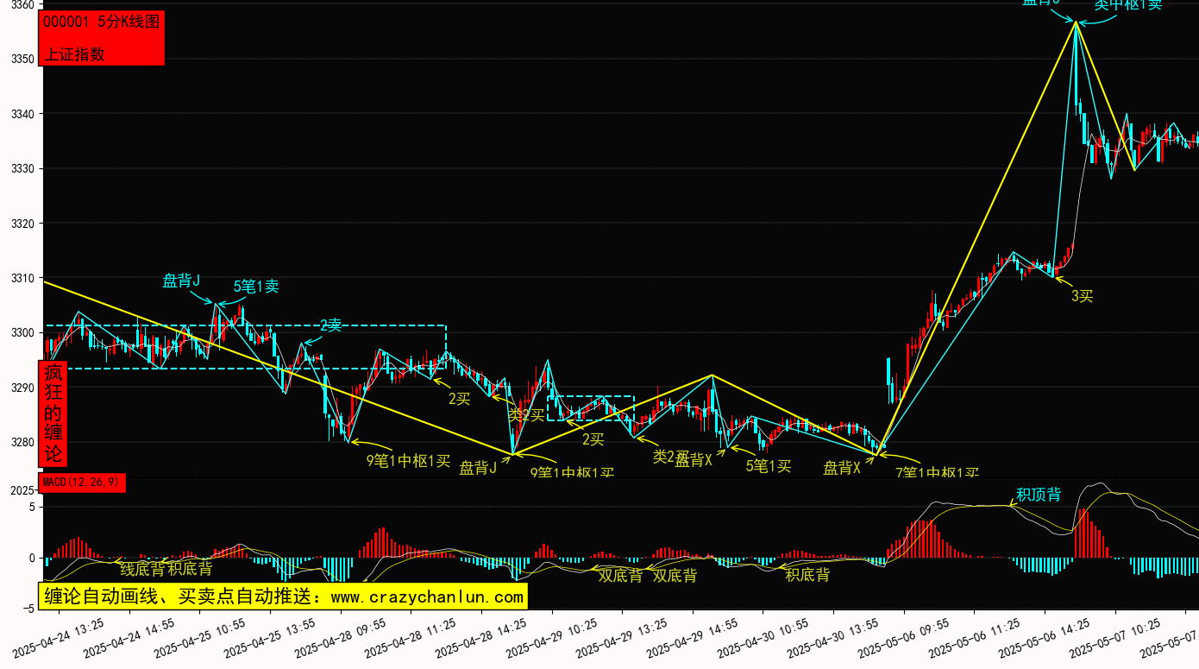Click the "2025-04-24 13:25" time axis label
The image size is (1199, 669).
[59, 637]
